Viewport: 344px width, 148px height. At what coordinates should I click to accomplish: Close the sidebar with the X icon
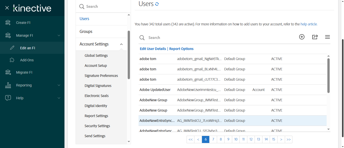tap(7, 8)
